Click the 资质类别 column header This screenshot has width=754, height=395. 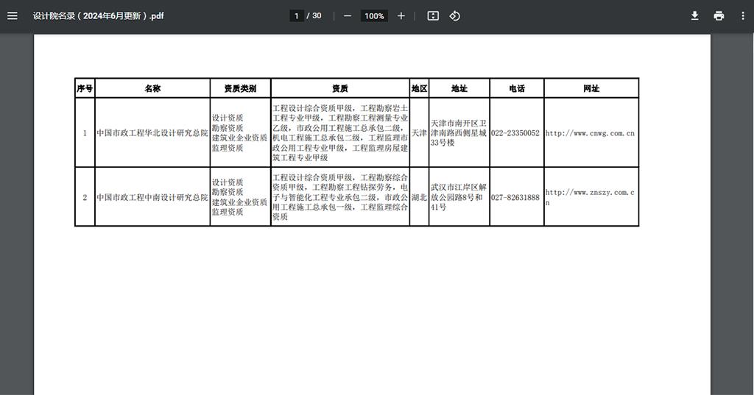point(241,88)
